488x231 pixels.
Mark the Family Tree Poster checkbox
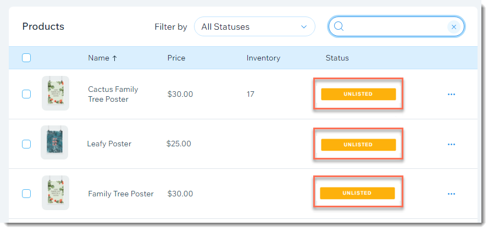26,194
